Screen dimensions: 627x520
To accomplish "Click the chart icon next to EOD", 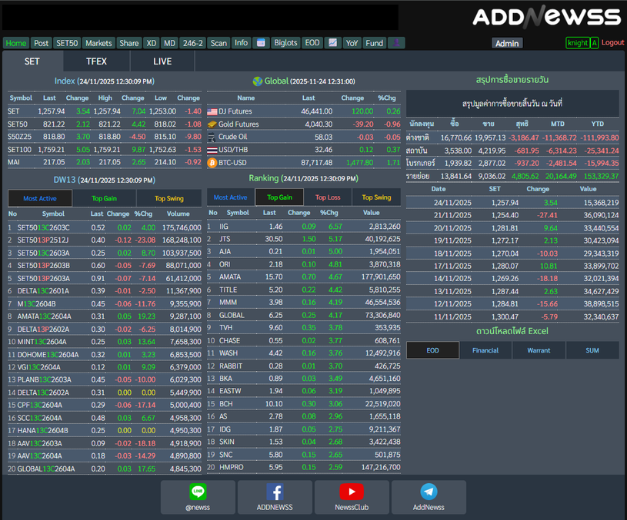I will click(332, 43).
